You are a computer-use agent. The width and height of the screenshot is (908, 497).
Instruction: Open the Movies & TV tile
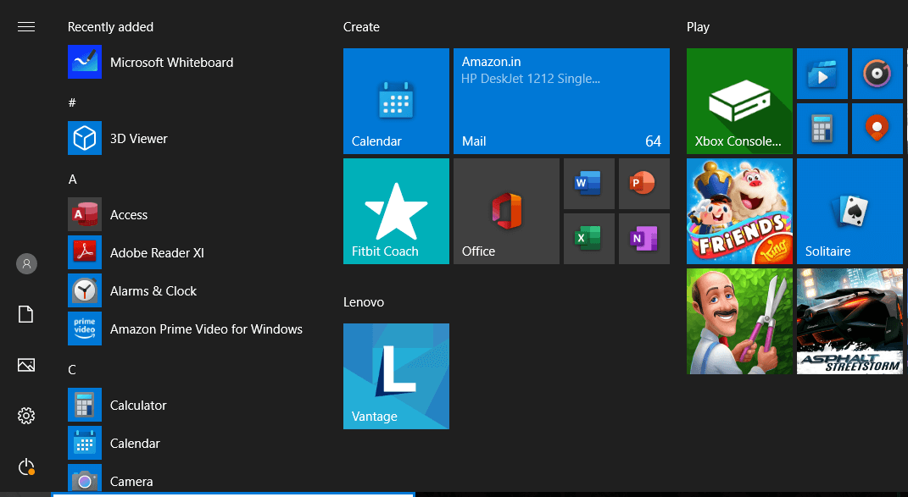[x=822, y=74]
